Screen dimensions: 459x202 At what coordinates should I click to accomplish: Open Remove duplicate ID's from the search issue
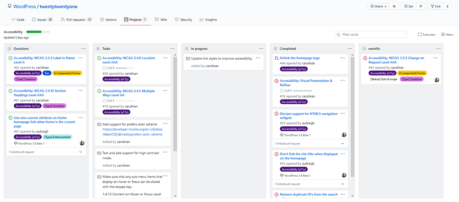[309, 194]
